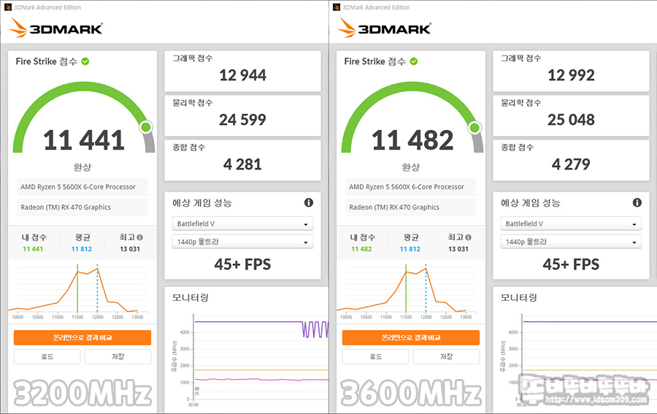
Task: Click 45+ FPS estimate in right window
Action: coord(571,264)
